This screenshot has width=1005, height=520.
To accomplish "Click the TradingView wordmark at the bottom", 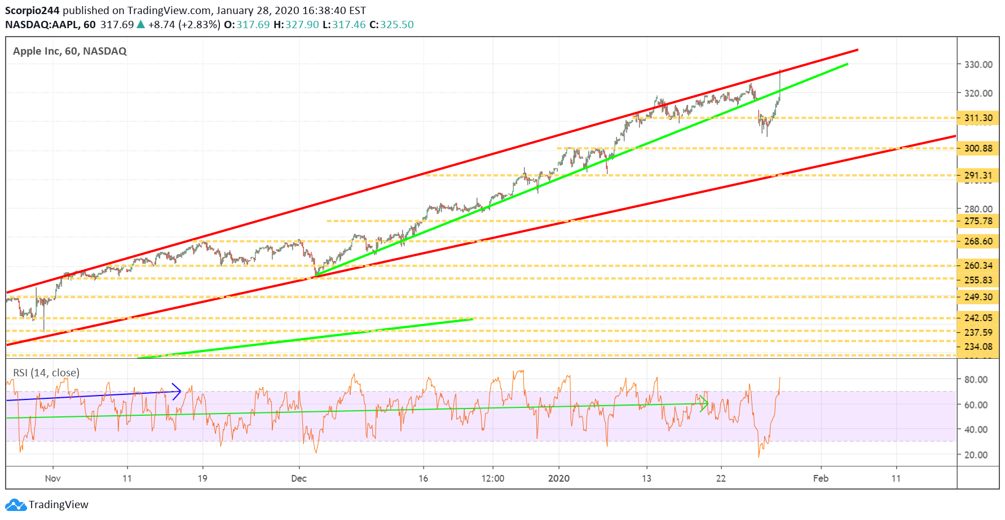I will (59, 505).
